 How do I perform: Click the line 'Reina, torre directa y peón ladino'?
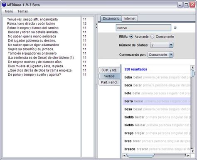31,24
